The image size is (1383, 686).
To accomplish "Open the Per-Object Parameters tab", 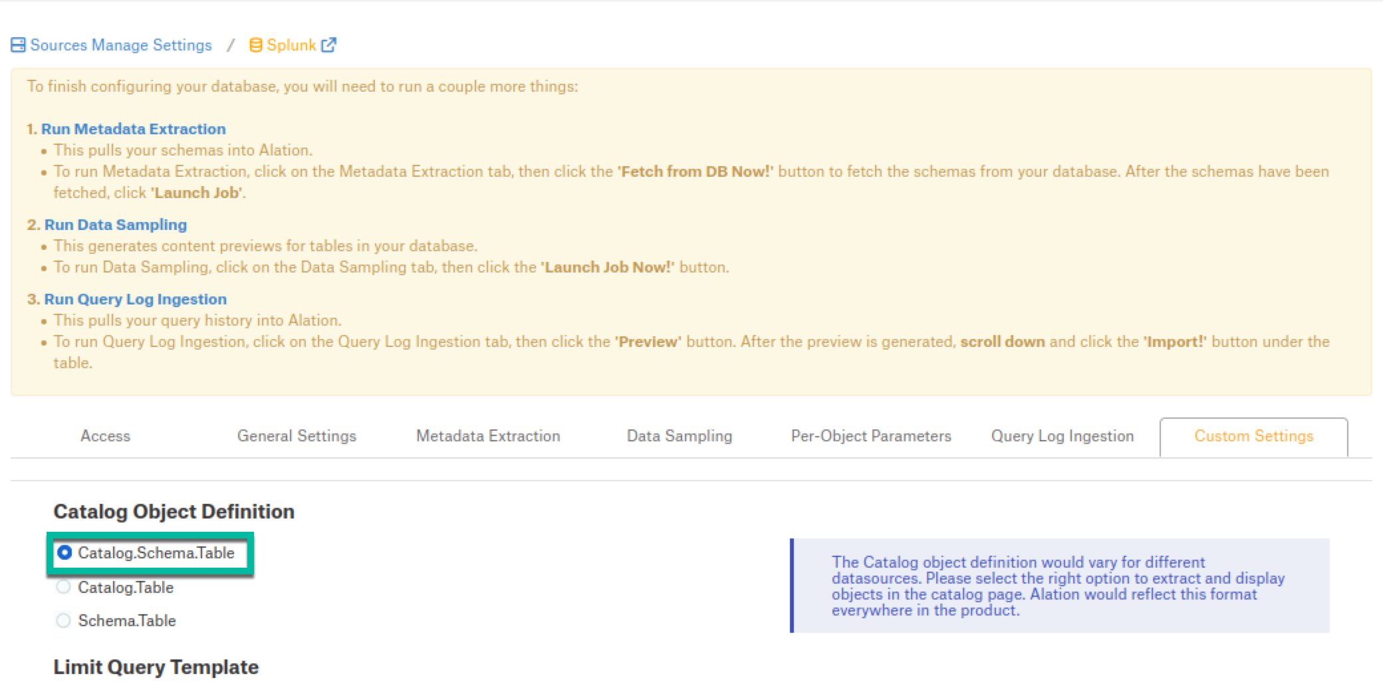I will point(871,436).
